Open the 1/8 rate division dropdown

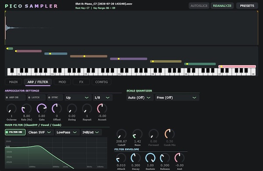(103, 98)
